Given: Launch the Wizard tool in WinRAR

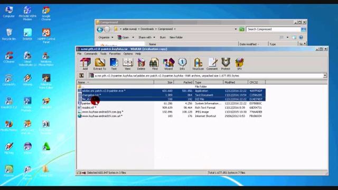Looking at the screenshot, I should click(168, 64).
